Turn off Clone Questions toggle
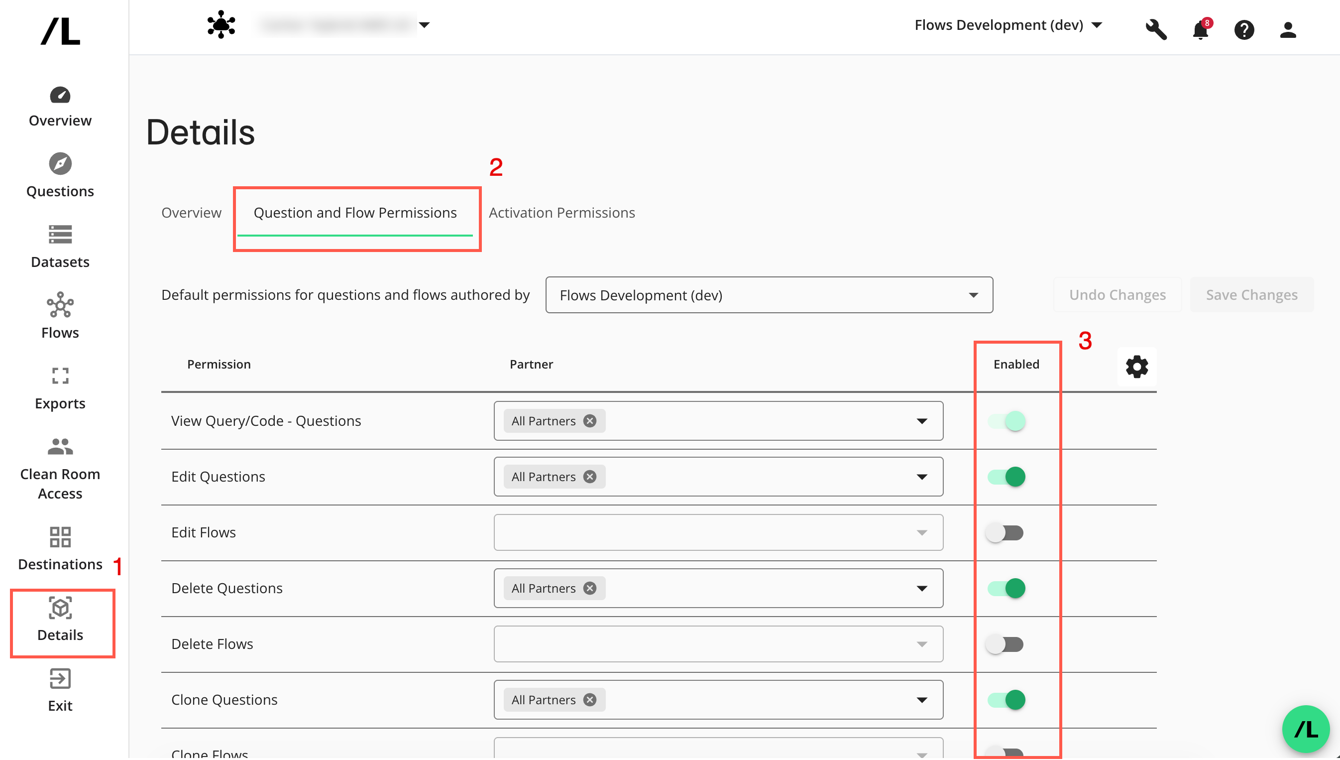Screen dimensions: 1340x760 pyautogui.click(x=1005, y=701)
